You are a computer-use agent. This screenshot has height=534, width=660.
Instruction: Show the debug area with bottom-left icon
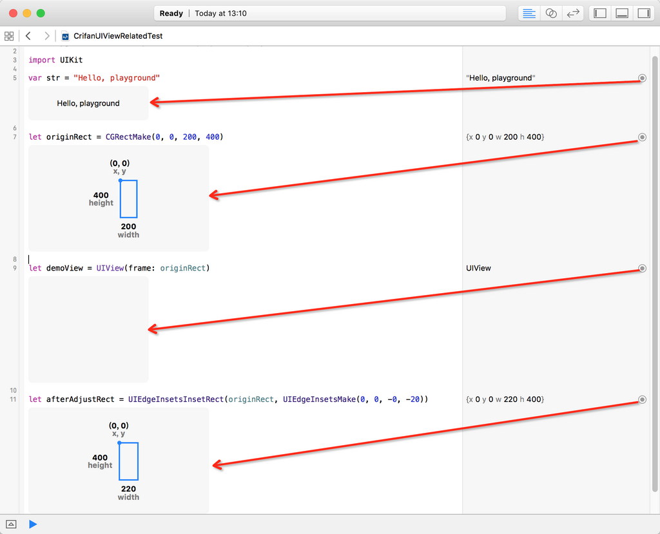[11, 524]
